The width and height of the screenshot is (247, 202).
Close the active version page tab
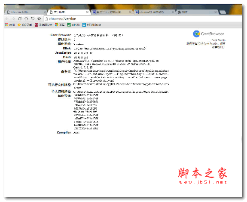click(x=87, y=12)
